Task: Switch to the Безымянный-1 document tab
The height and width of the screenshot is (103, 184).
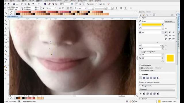Action: [x=13, y=17]
